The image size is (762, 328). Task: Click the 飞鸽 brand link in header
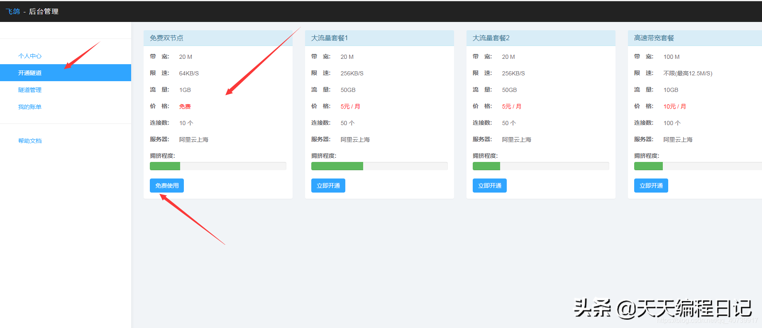point(13,12)
